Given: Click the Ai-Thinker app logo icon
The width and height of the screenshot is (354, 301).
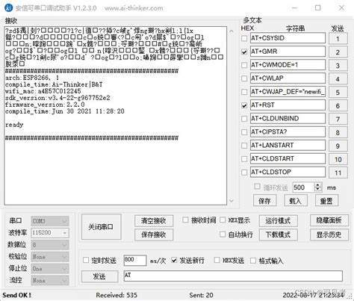Looking at the screenshot, I should pos(8,8).
